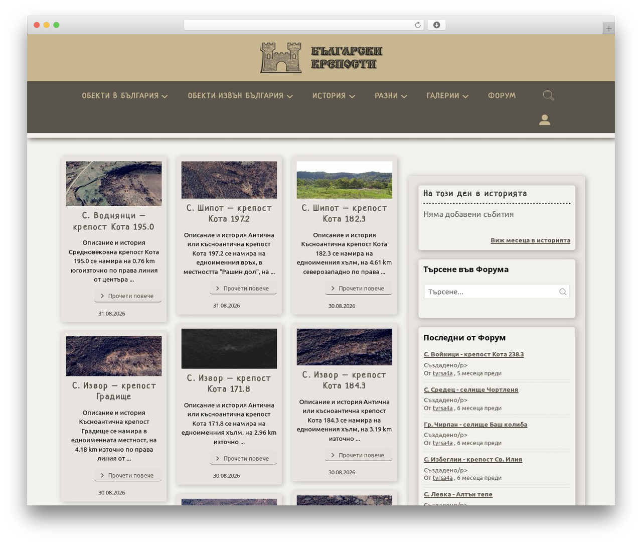Open a new tab with plus icon
The height and width of the screenshot is (544, 642).
(608, 29)
